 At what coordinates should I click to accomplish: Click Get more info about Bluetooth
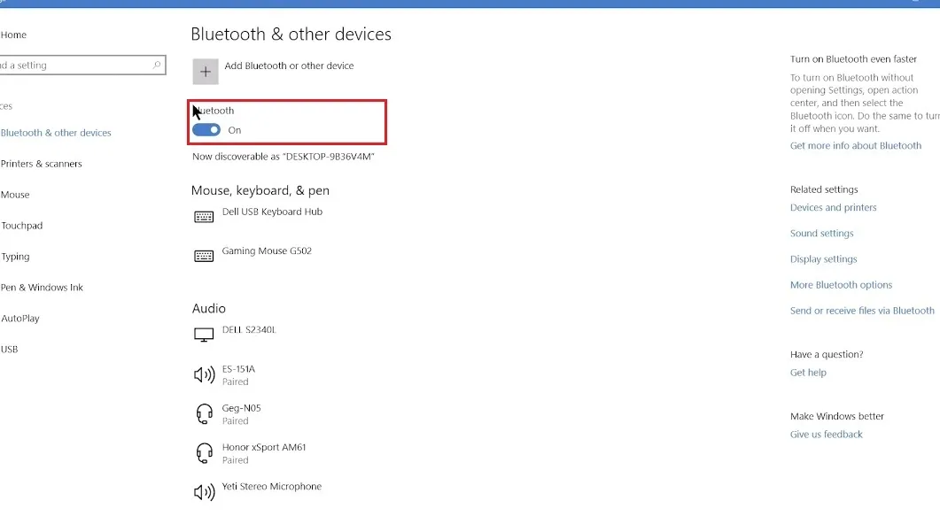click(x=856, y=145)
